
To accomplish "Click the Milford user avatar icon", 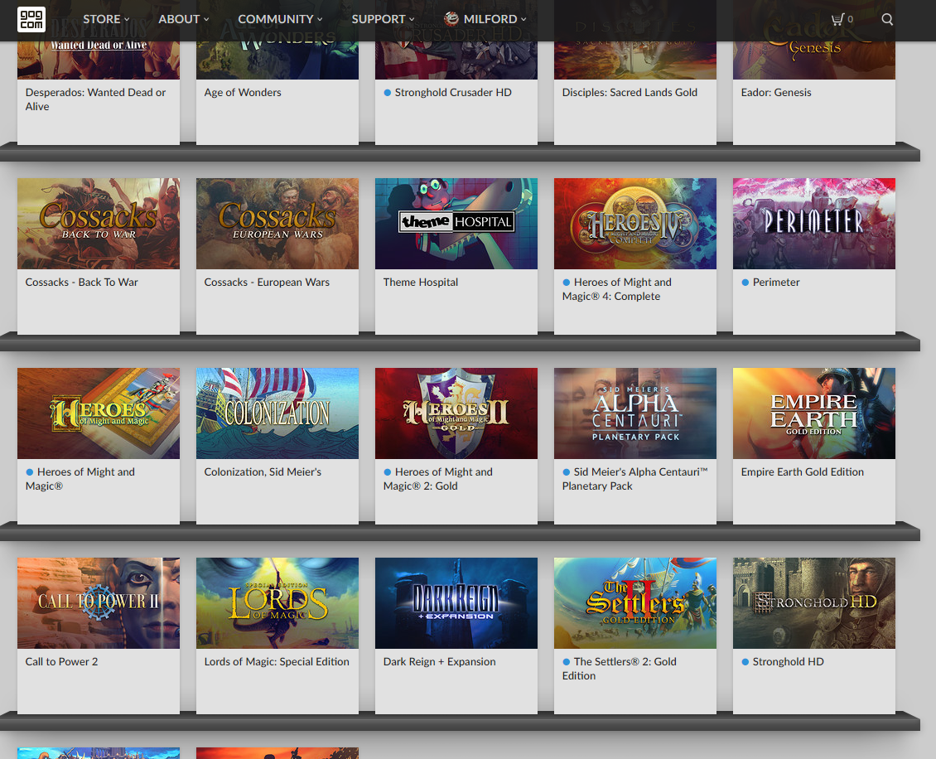I will 451,18.
